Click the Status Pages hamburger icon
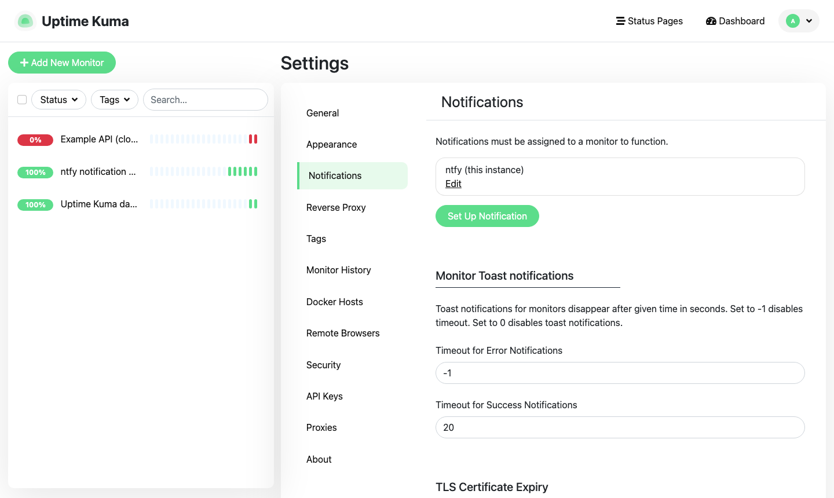The width and height of the screenshot is (834, 498). click(x=620, y=21)
